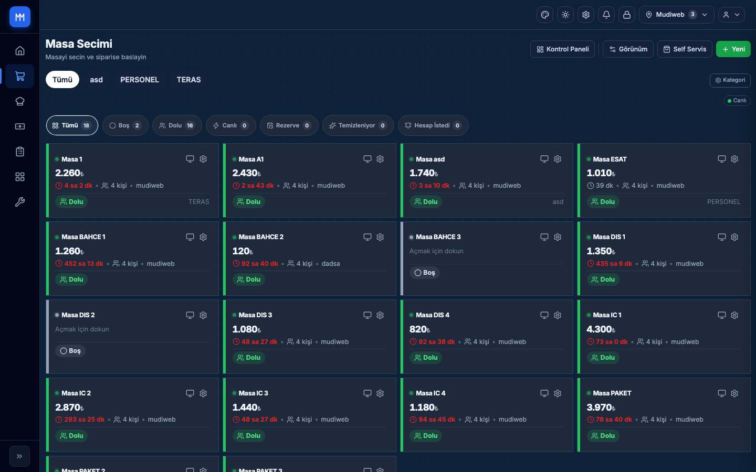Image resolution: width=756 pixels, height=472 pixels.
Task: Click monitor icon on Masa DIS 2 card
Action: click(x=190, y=315)
